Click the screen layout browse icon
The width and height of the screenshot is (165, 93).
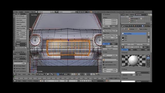click(x=37, y=12)
